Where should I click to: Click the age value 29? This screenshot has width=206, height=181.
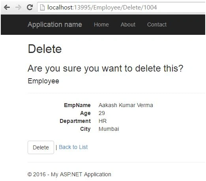(x=102, y=113)
